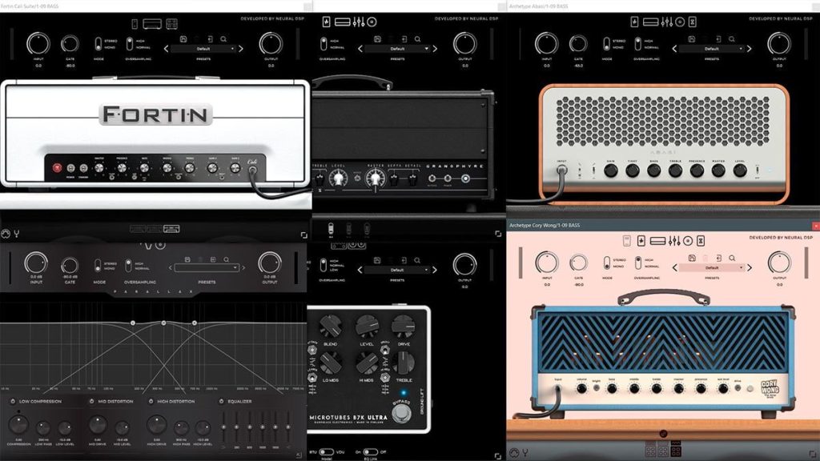Click the first Equalizer band slider in Parallax

point(224,427)
